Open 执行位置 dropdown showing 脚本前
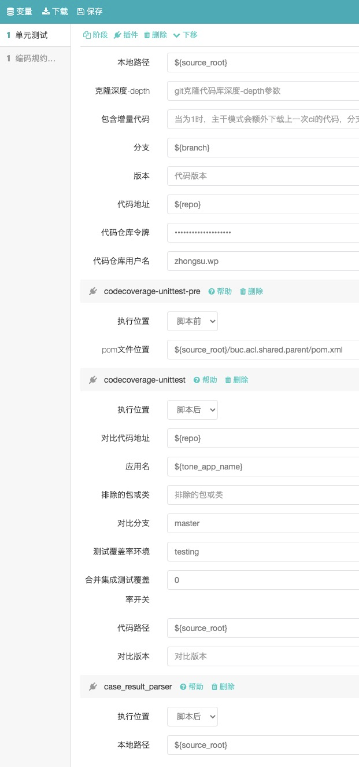This screenshot has width=359, height=767. [x=193, y=321]
